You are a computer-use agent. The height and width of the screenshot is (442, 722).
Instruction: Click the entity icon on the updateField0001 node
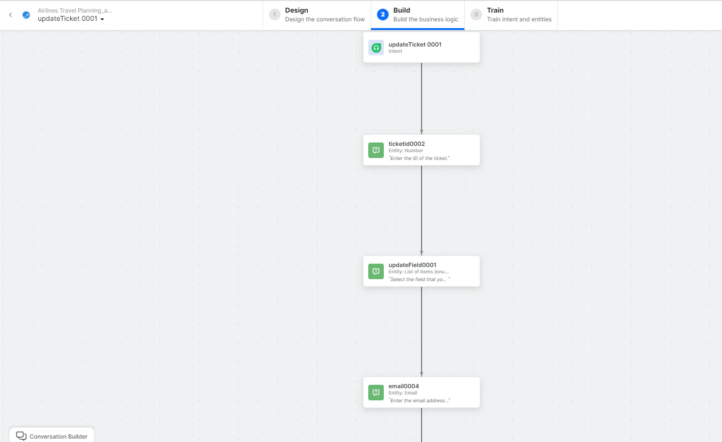[376, 271]
